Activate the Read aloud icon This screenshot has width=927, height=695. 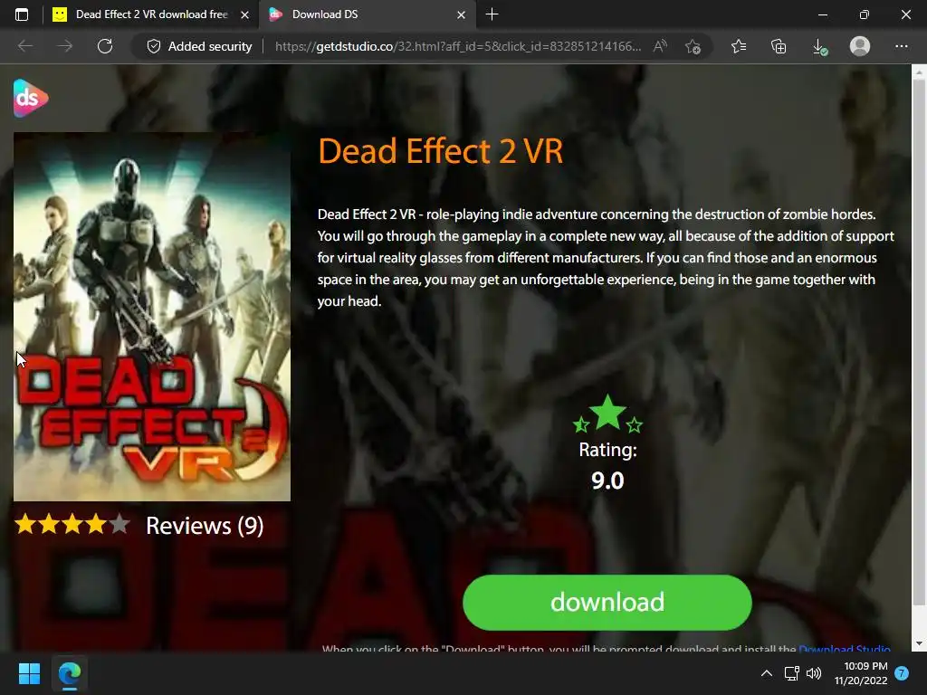[x=660, y=46]
